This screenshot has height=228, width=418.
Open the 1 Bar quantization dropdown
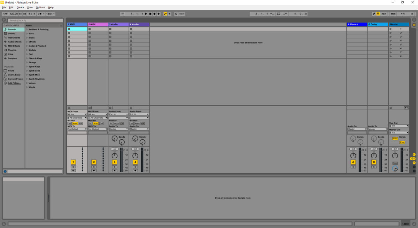(x=51, y=14)
